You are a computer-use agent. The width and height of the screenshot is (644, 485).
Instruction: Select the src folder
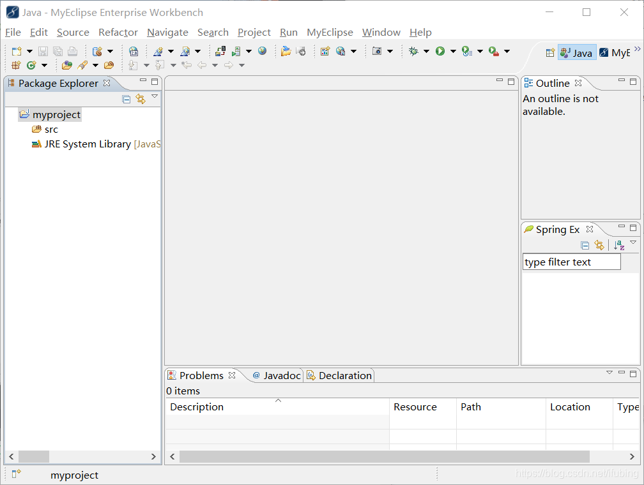(45, 130)
